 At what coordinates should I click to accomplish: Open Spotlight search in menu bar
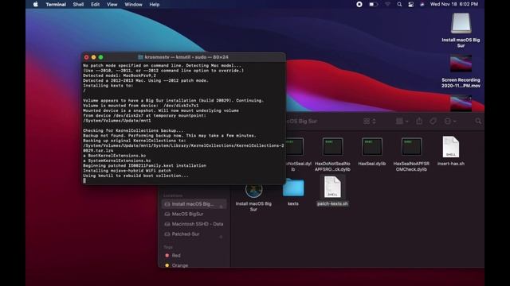(x=399, y=4)
